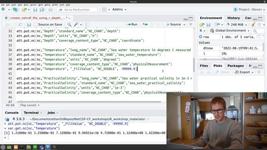Close the create_netcdf_file editor tab

70,18
